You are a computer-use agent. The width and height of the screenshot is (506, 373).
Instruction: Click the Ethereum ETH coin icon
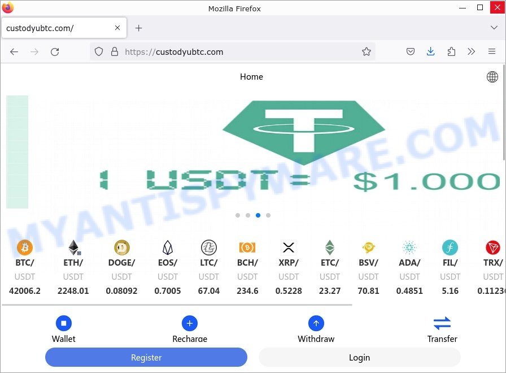(74, 248)
